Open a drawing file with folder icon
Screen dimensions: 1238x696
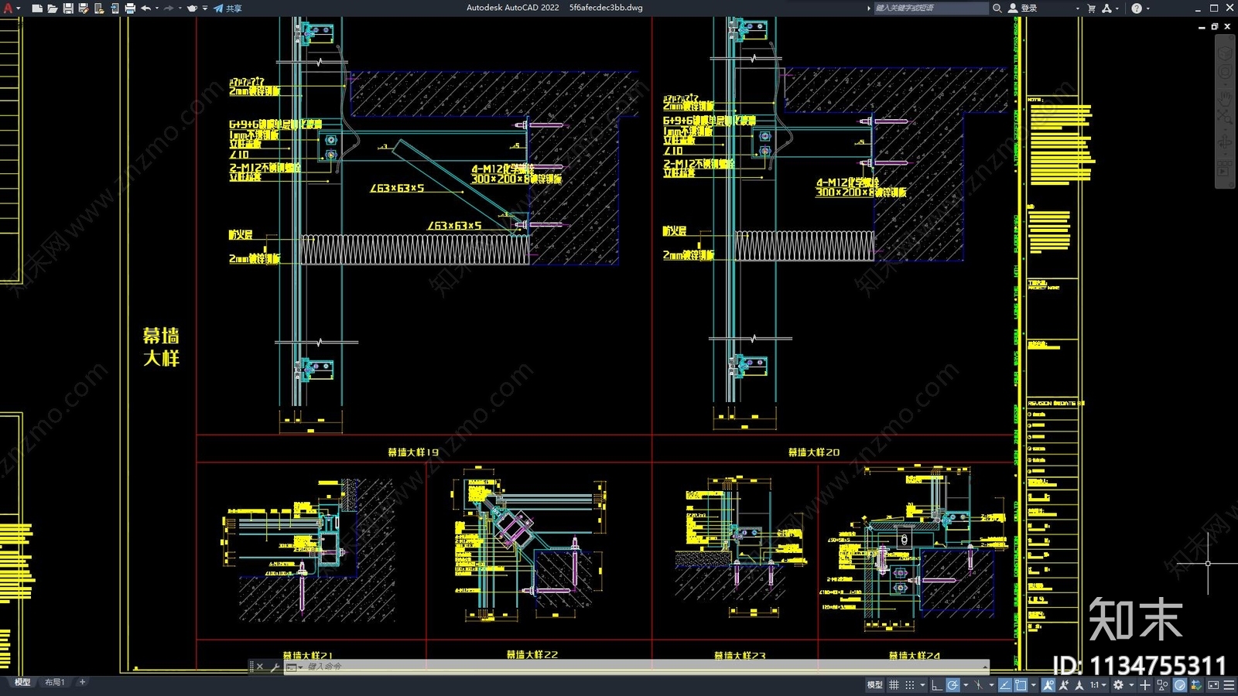(x=52, y=9)
